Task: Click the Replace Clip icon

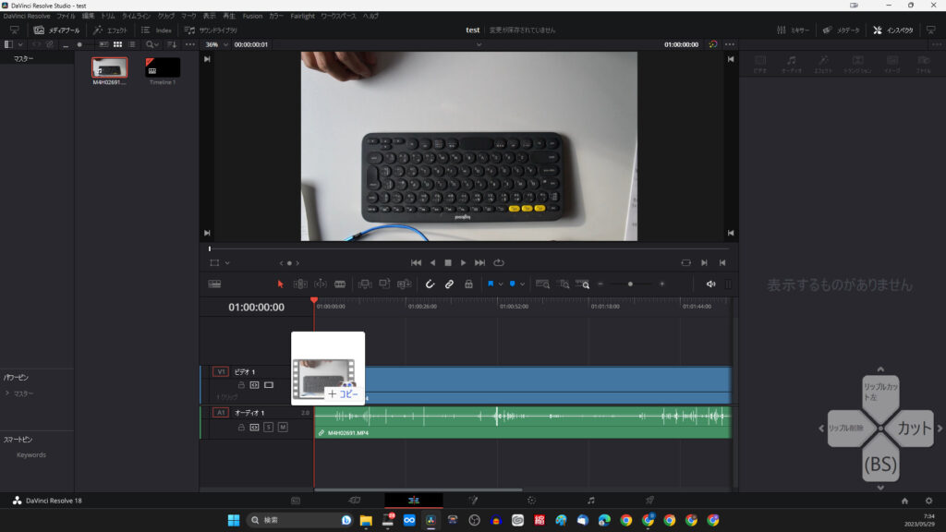Action: pos(405,284)
